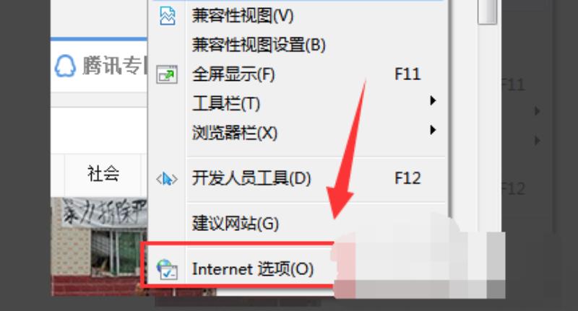Expand the arrow beside 浏览器栏(X)
This screenshot has width=578, height=311.
[433, 130]
